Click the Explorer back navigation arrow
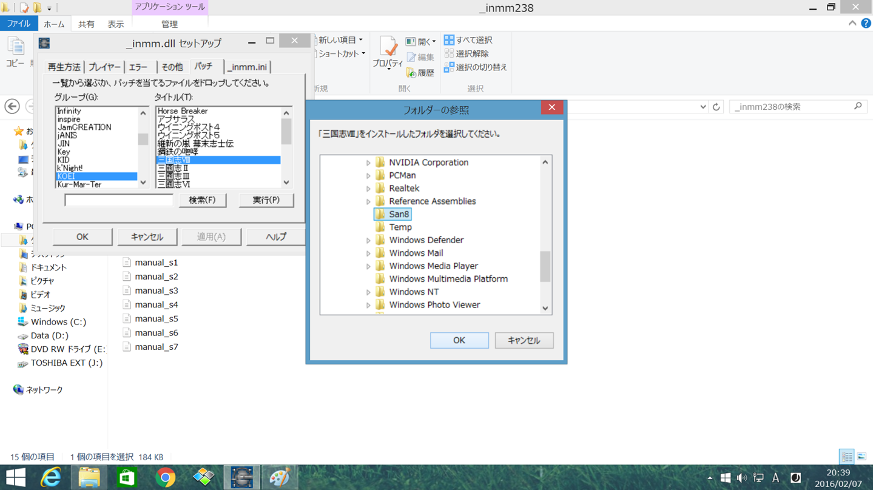The image size is (873, 490). 12,107
